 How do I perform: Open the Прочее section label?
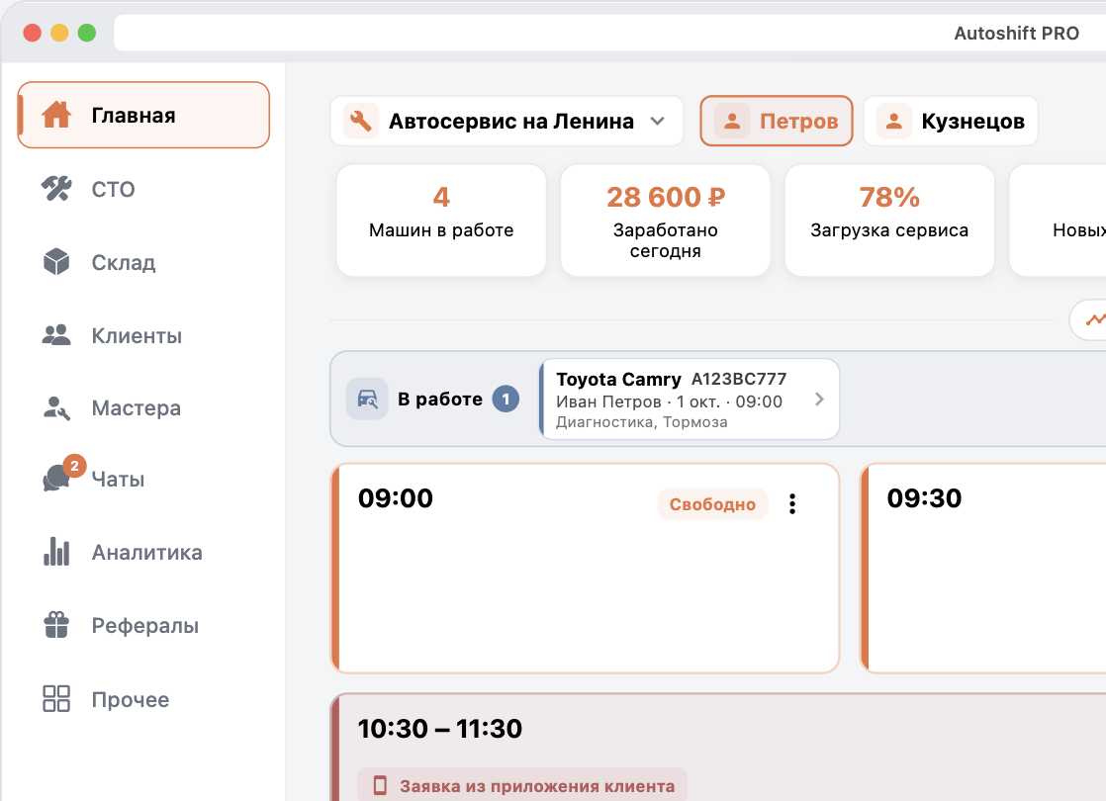point(131,699)
